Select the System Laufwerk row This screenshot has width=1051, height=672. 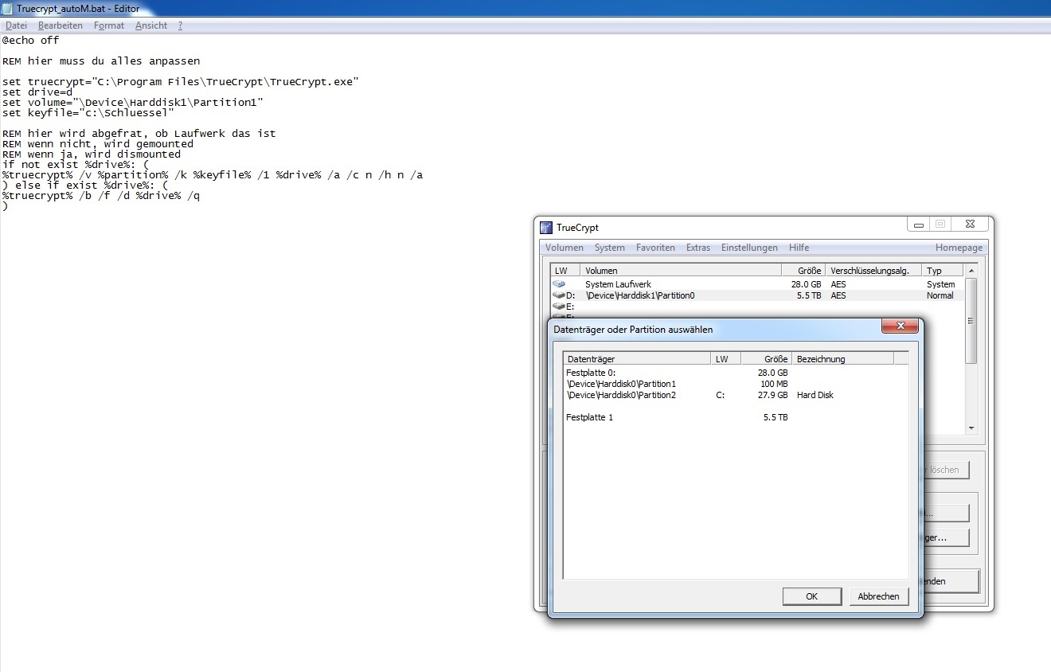[x=757, y=284]
